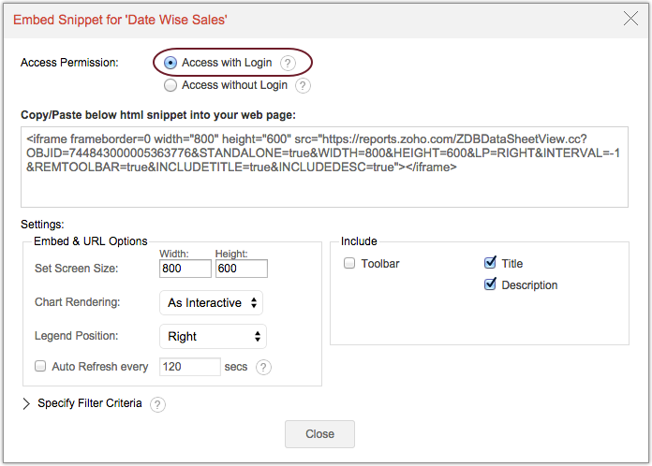Image resolution: width=652 pixels, height=466 pixels.
Task: Close the Embed Snippet dialog with X
Action: click(629, 17)
